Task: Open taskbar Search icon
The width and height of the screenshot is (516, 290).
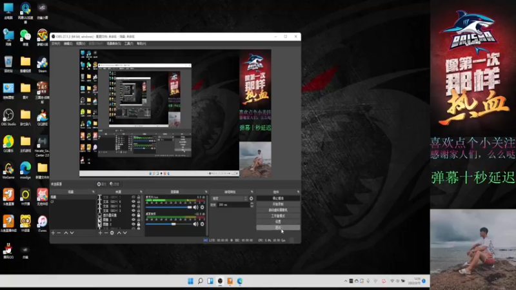Action: pyautogui.click(x=201, y=281)
